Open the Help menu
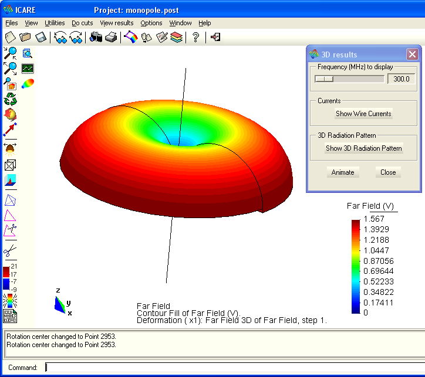 [205, 23]
